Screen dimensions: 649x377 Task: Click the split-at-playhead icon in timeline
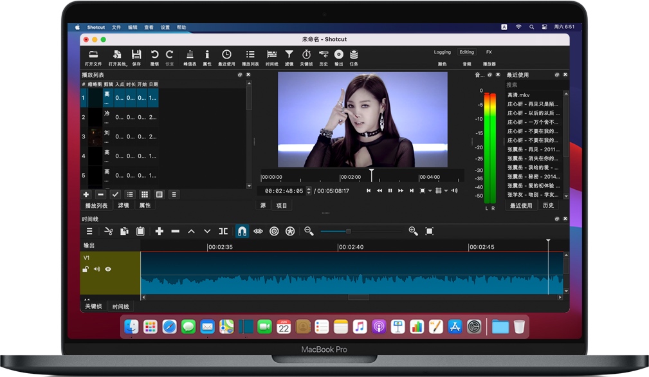pyautogui.click(x=224, y=231)
